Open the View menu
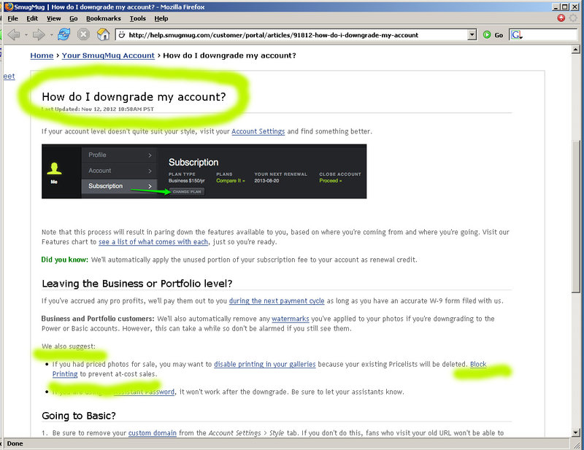The width and height of the screenshot is (584, 450). click(53, 18)
